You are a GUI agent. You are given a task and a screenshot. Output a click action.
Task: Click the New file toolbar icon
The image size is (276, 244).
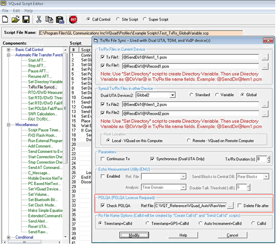tap(6, 19)
